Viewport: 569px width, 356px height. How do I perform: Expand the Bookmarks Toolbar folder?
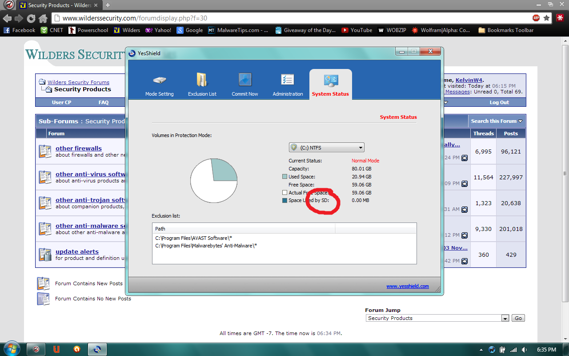pyautogui.click(x=506, y=30)
